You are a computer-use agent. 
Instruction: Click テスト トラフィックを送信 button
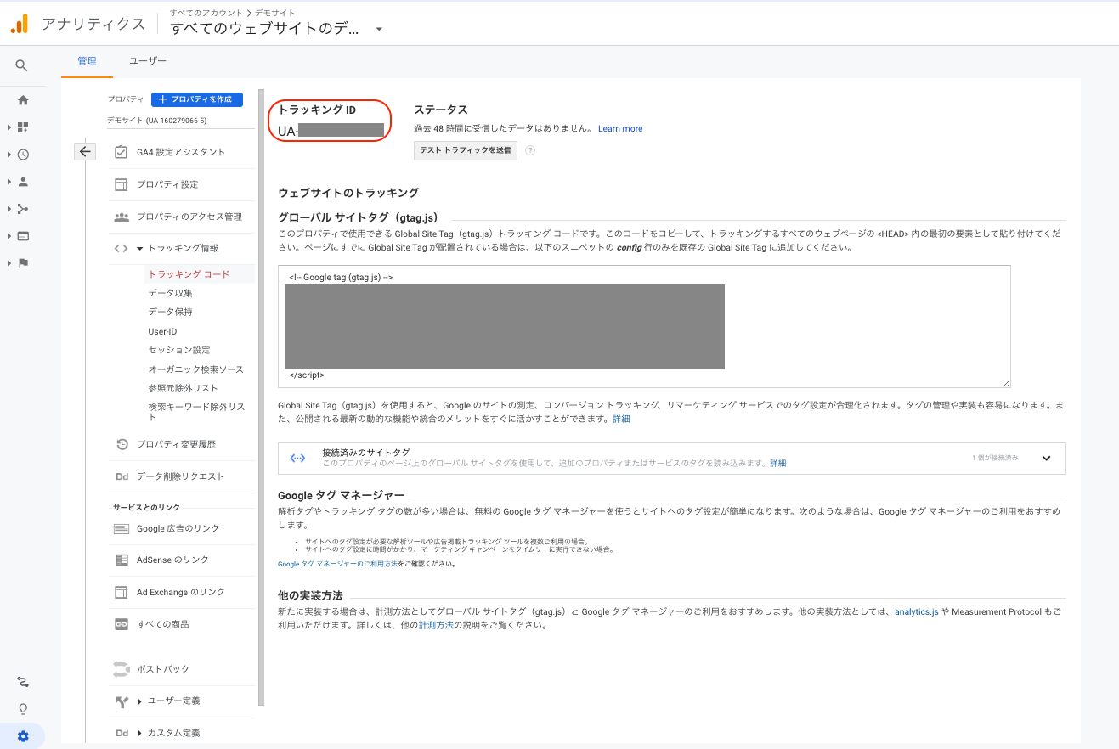coord(466,150)
